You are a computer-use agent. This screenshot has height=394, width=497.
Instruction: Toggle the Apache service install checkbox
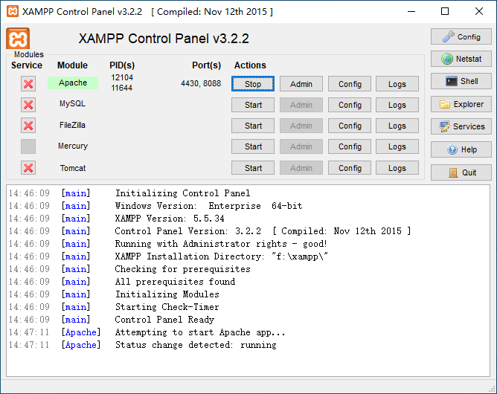click(x=28, y=83)
